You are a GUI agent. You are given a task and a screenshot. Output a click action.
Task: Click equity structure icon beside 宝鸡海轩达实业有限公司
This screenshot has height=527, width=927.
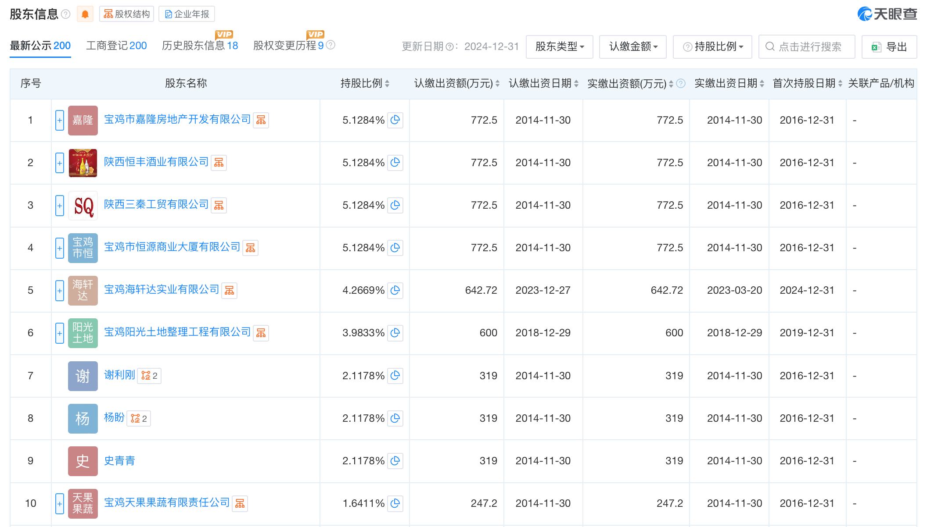pos(229,290)
